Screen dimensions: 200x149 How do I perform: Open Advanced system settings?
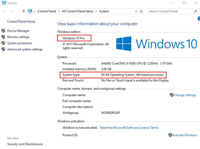(25, 49)
